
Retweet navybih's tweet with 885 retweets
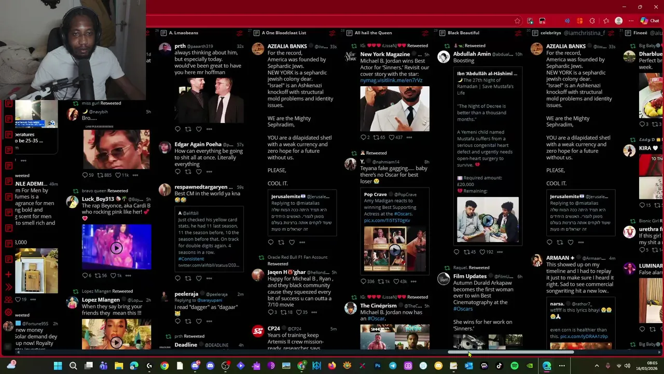coord(100,175)
